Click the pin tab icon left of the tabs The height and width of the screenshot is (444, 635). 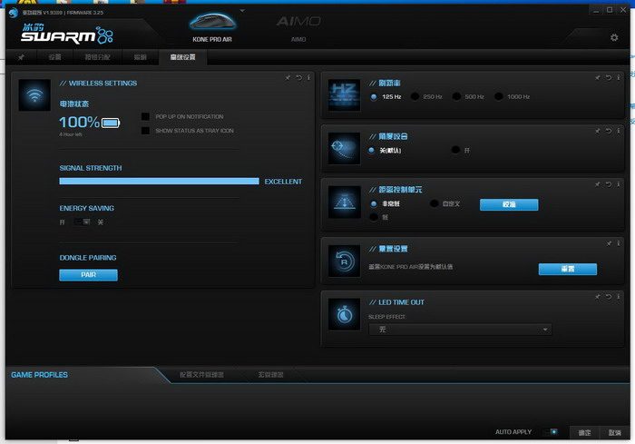pyautogui.click(x=22, y=57)
